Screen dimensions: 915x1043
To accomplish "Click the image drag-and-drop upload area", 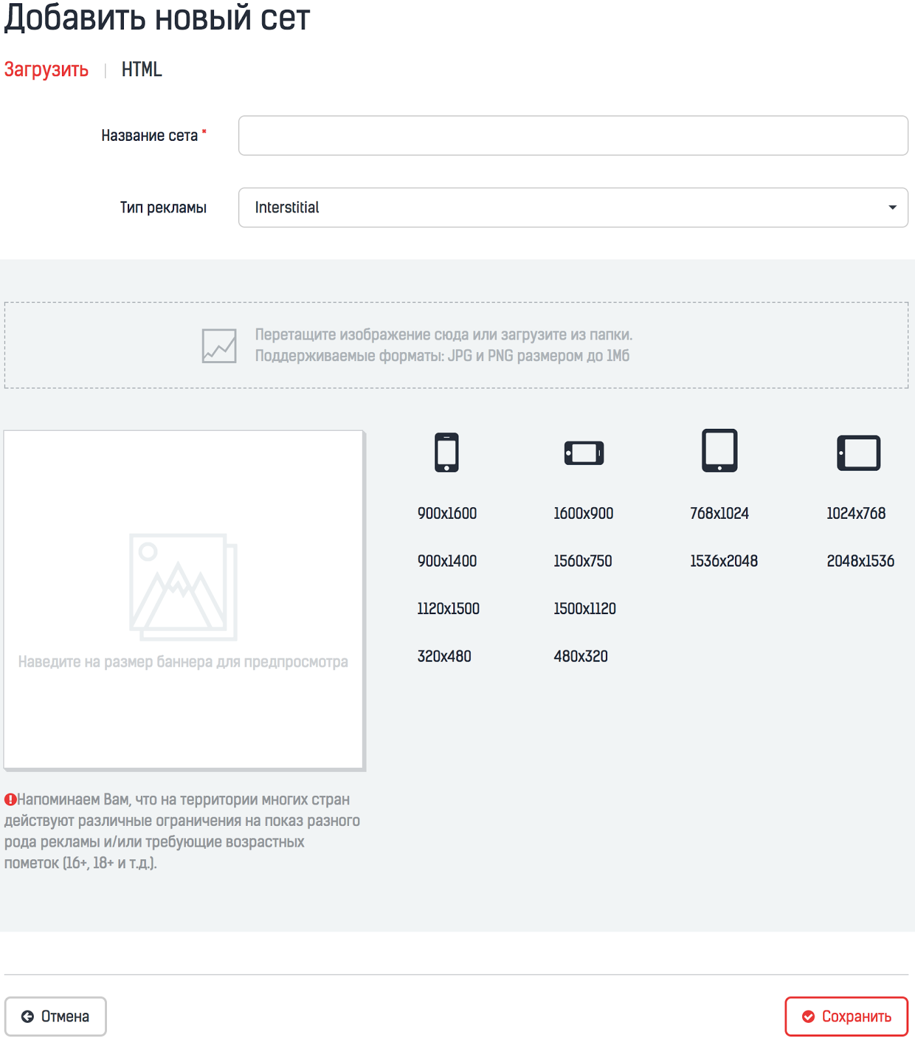I will 457,345.
